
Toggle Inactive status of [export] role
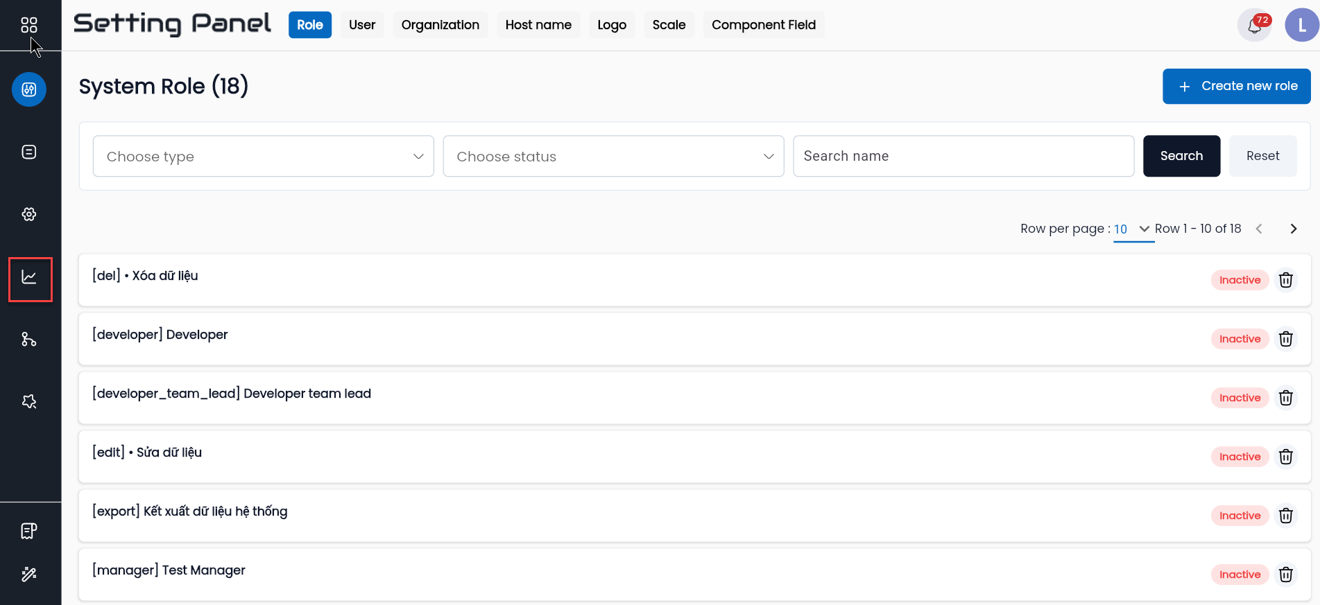[x=1240, y=516]
